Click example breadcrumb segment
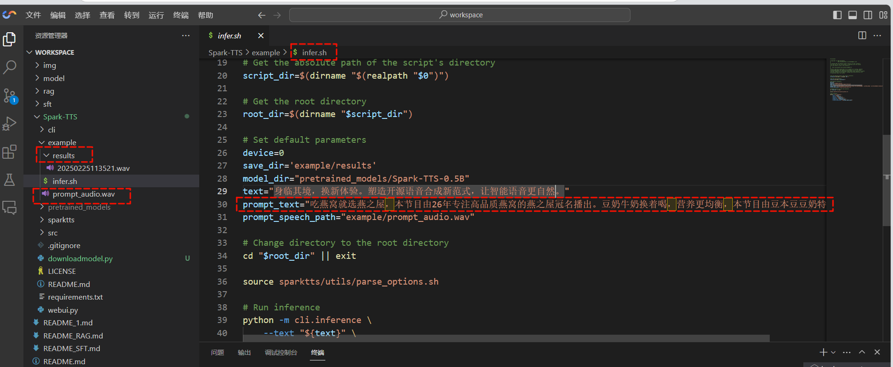Screen dimensions: 893x367 (266, 52)
